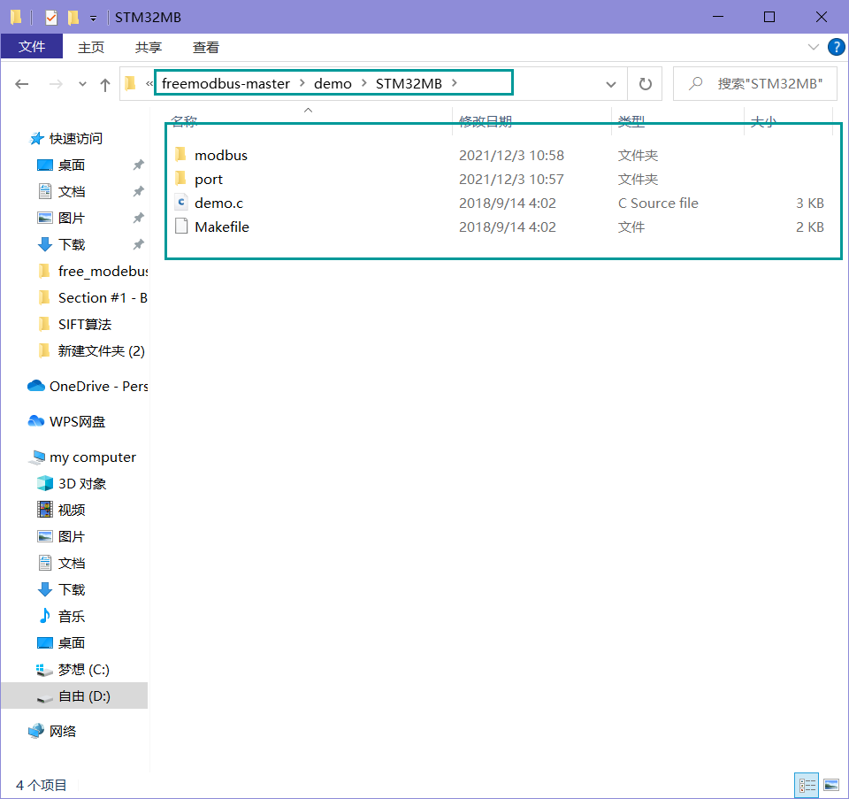Go forward with the right arrow button

pyautogui.click(x=56, y=84)
